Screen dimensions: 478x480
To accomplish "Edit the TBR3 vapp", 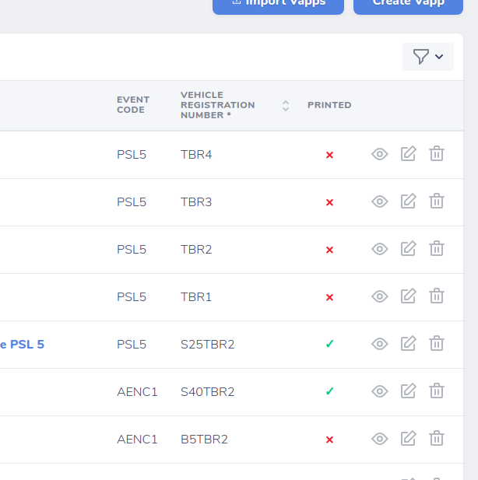I will 409,201.
